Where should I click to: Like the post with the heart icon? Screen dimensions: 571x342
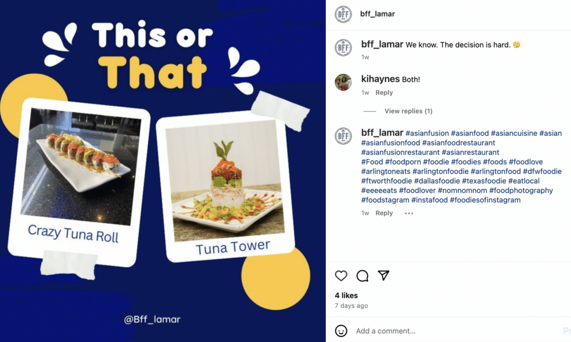click(x=341, y=276)
